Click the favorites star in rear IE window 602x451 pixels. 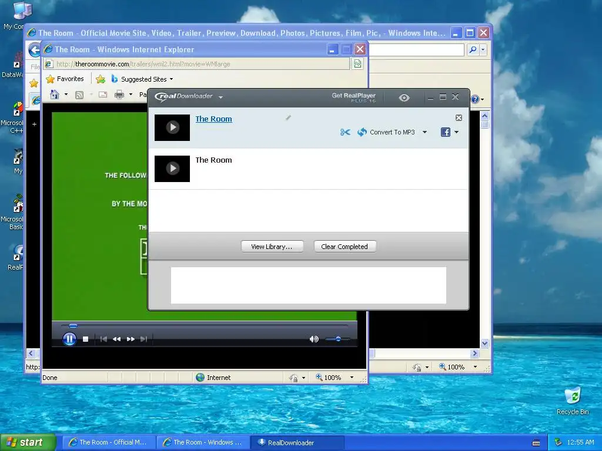tap(34, 83)
